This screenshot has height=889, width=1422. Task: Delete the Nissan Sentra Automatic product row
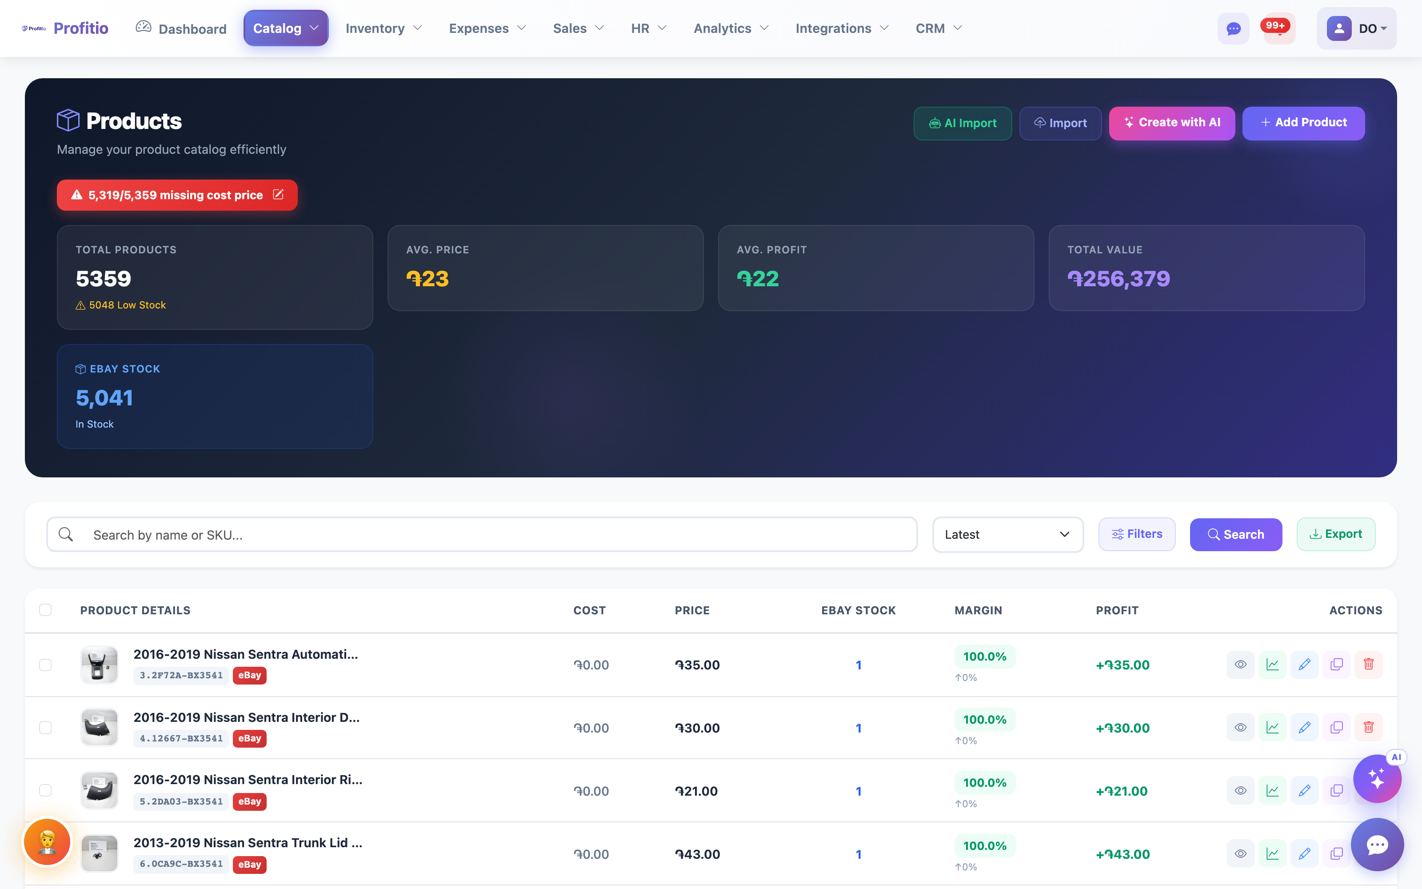click(1369, 665)
